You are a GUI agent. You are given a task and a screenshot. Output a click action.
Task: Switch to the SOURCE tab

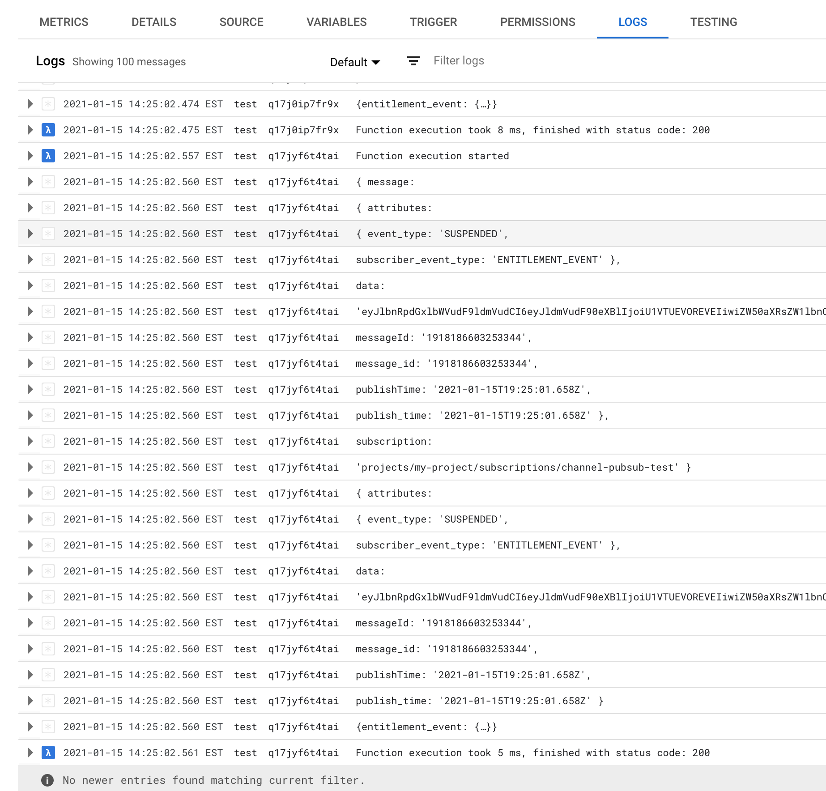tap(241, 21)
